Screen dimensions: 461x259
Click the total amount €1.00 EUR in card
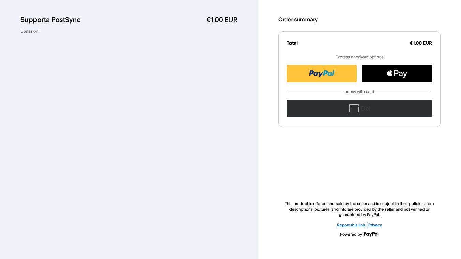(x=420, y=43)
